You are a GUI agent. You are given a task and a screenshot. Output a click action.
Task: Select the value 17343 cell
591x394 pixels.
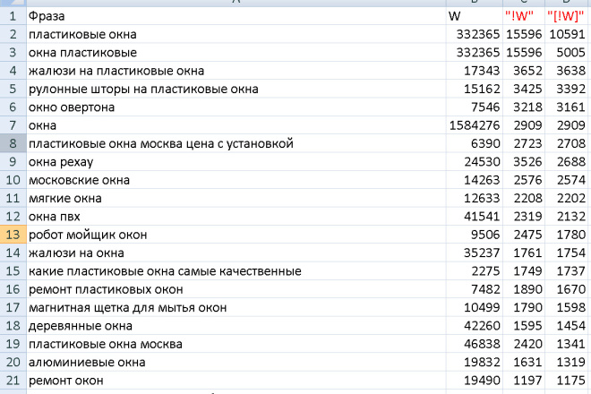click(x=475, y=71)
